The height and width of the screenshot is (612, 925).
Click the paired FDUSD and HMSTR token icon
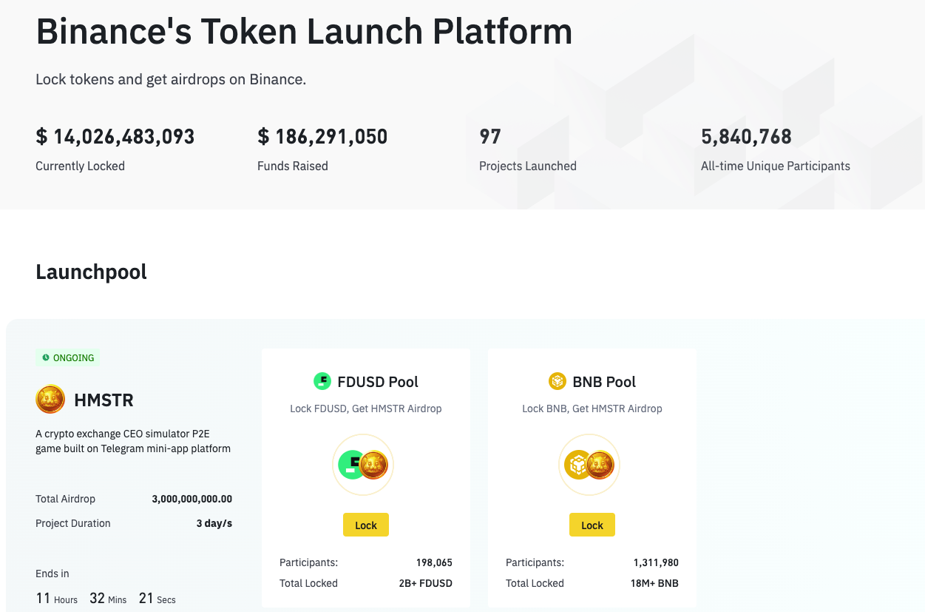tap(363, 465)
